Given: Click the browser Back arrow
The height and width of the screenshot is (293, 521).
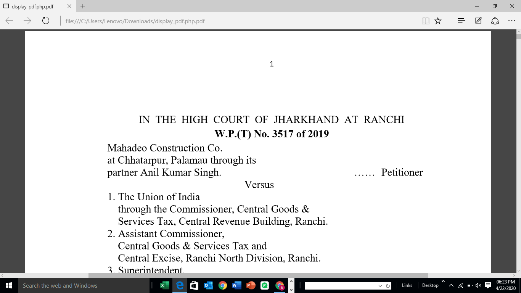Looking at the screenshot, I should click(x=9, y=21).
